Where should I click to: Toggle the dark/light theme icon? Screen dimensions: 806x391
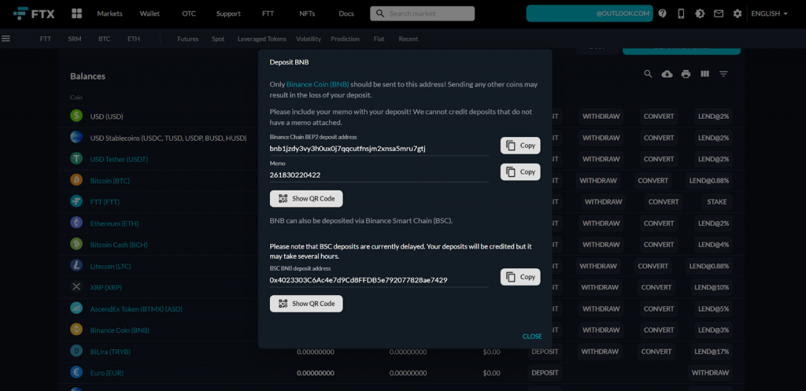pos(700,14)
